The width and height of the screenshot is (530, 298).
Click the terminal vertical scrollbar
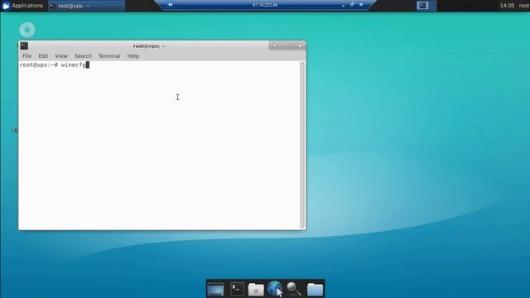pos(302,145)
